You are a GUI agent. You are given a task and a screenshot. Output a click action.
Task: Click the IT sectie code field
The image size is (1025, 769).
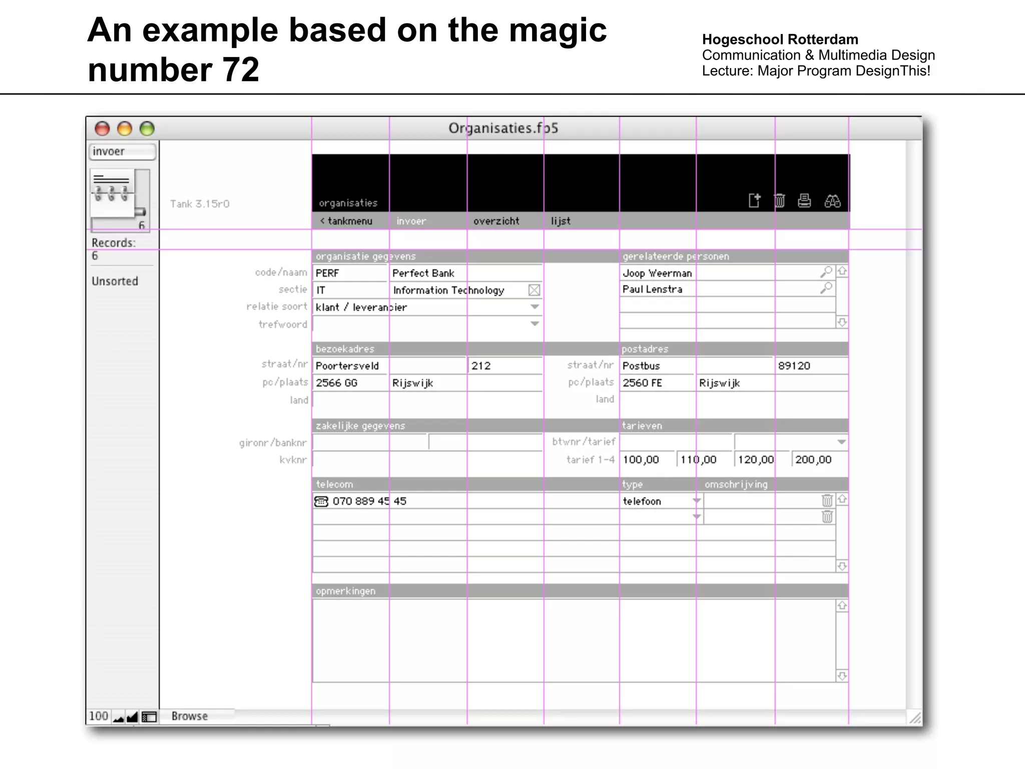pos(350,290)
